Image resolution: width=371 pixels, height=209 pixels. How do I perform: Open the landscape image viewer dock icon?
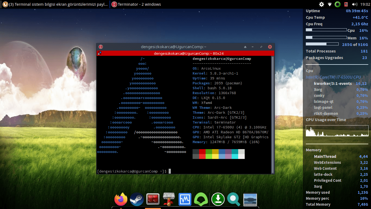pyautogui.click(x=250, y=199)
